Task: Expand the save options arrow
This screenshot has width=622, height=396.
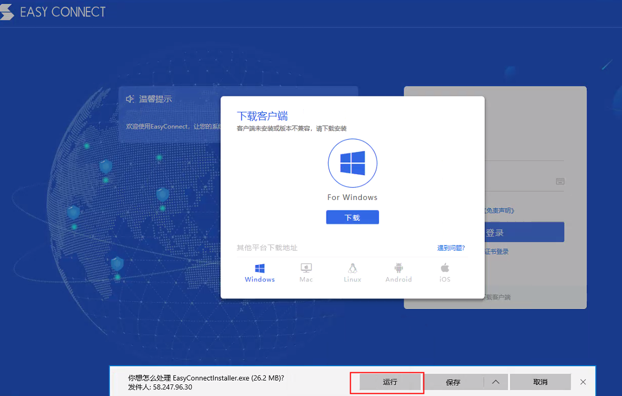Action: [x=496, y=382]
